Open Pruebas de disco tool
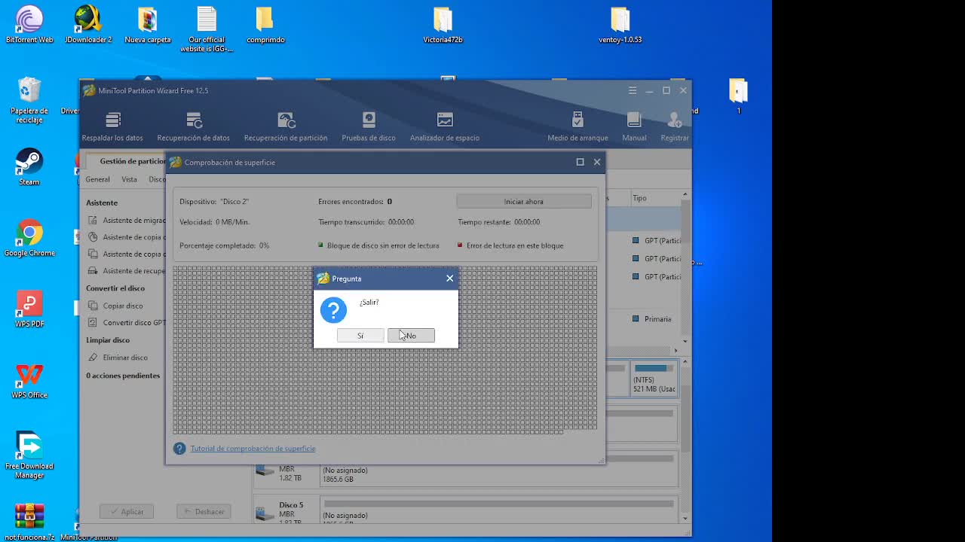This screenshot has width=965, height=542. (369, 126)
